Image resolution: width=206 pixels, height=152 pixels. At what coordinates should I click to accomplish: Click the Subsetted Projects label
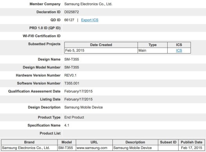pyautogui.click(x=44, y=44)
